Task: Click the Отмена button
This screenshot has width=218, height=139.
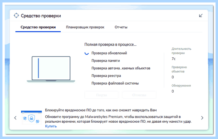Action: click(x=139, y=95)
